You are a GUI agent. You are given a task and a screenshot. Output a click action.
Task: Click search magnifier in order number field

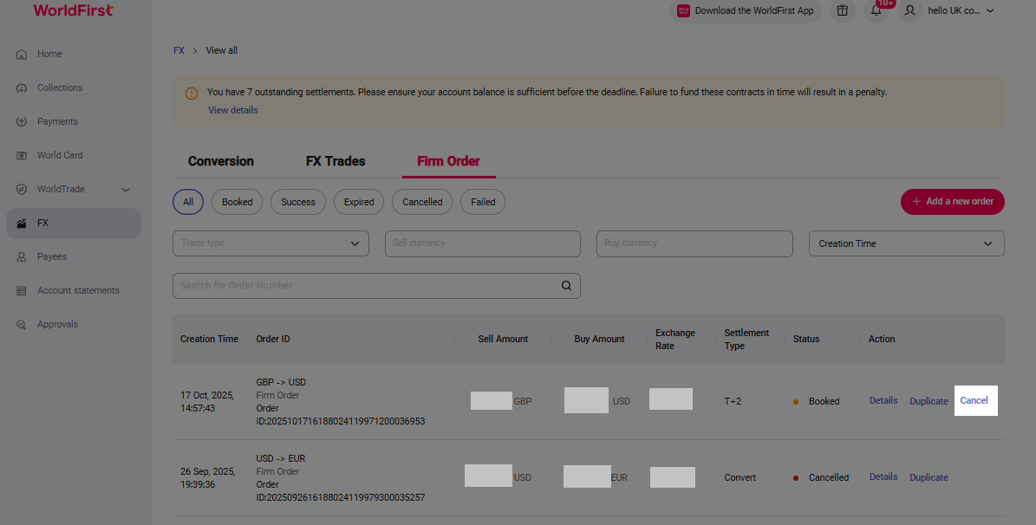click(x=566, y=286)
